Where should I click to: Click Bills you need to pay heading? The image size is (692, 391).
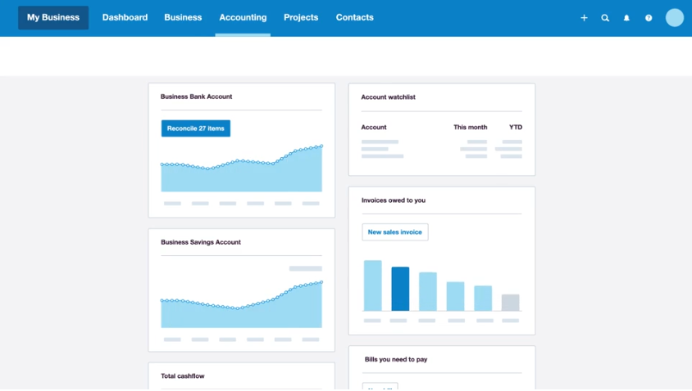pyautogui.click(x=396, y=359)
